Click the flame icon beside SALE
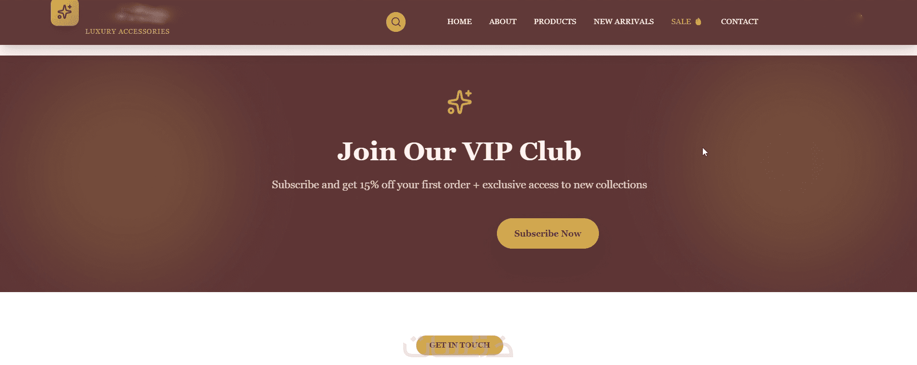This screenshot has width=917, height=365. coord(698,22)
